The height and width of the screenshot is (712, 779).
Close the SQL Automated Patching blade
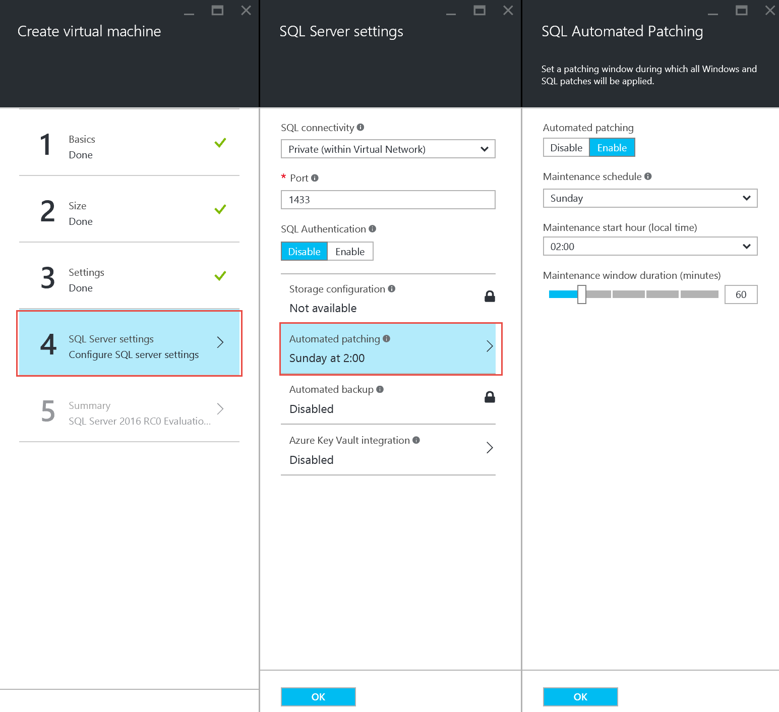pos(770,10)
